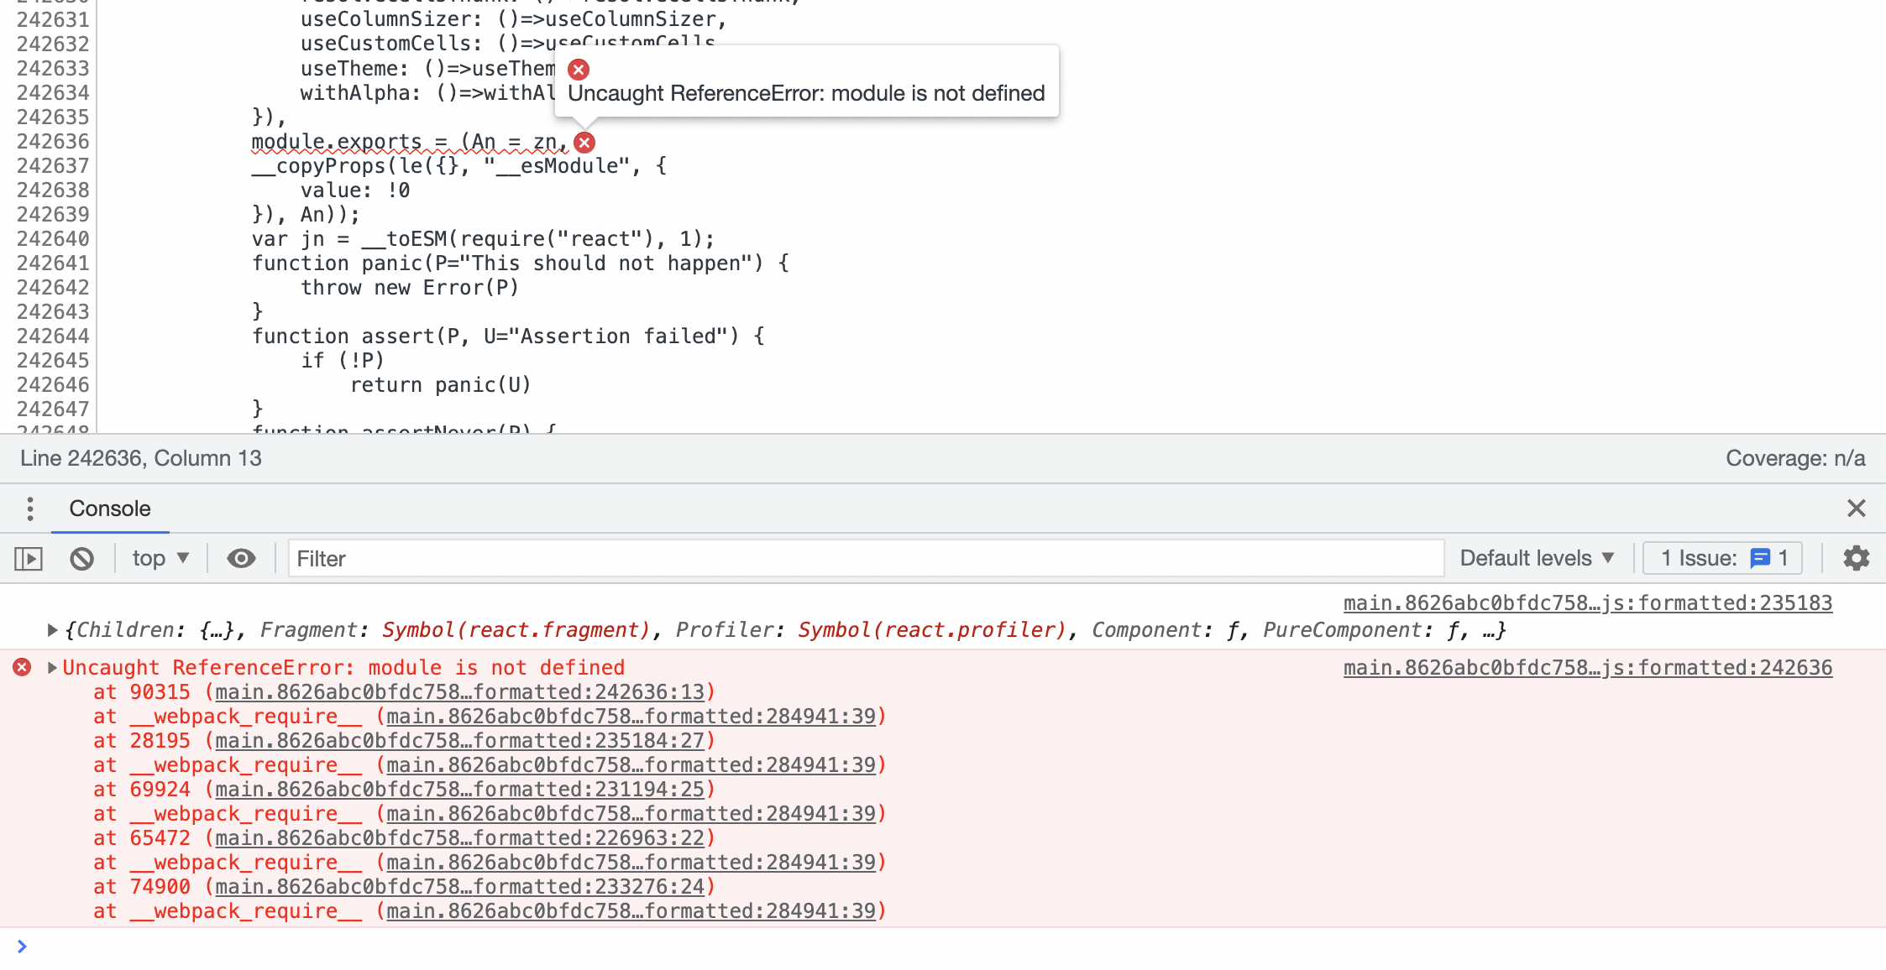The image size is (1886, 970).
Task: Click the console prompt to type a command
Action: (336, 946)
